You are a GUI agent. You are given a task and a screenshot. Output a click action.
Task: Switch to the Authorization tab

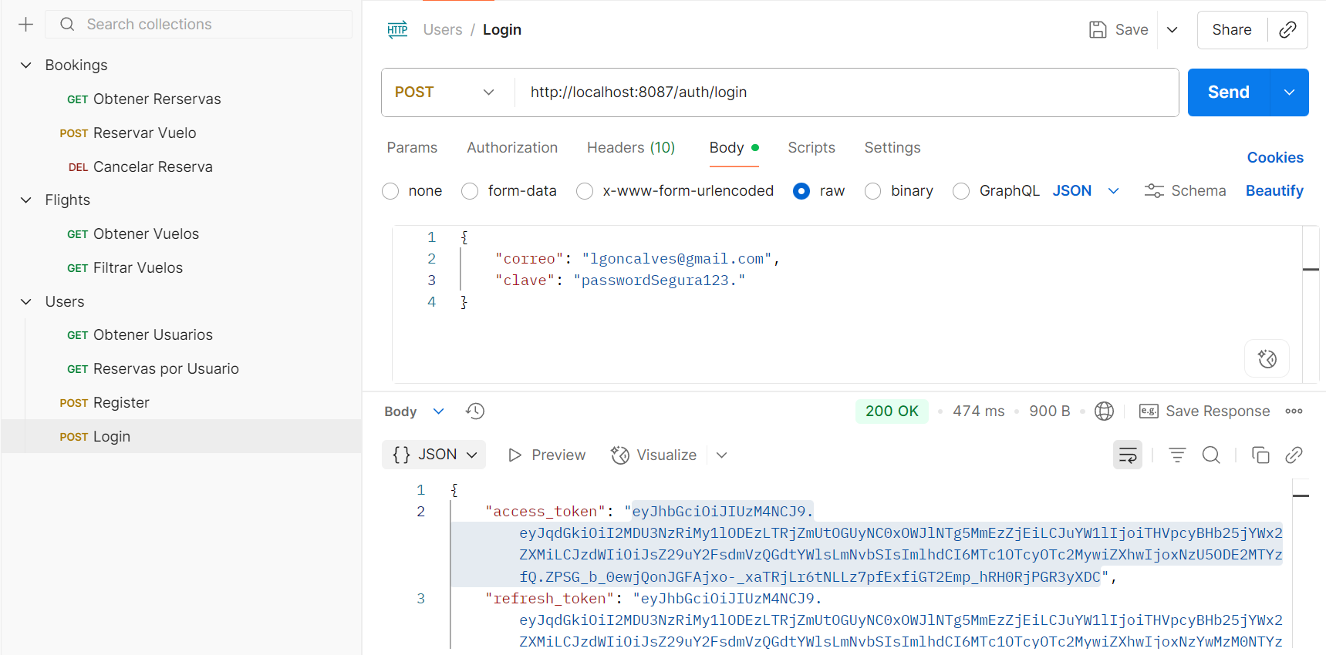[512, 148]
